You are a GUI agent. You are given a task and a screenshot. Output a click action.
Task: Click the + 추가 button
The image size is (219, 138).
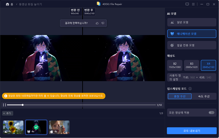[7, 113]
